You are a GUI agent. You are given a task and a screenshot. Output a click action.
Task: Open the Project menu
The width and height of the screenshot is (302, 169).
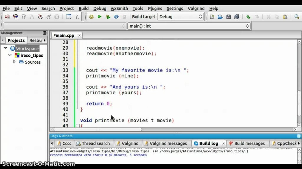point(67,9)
